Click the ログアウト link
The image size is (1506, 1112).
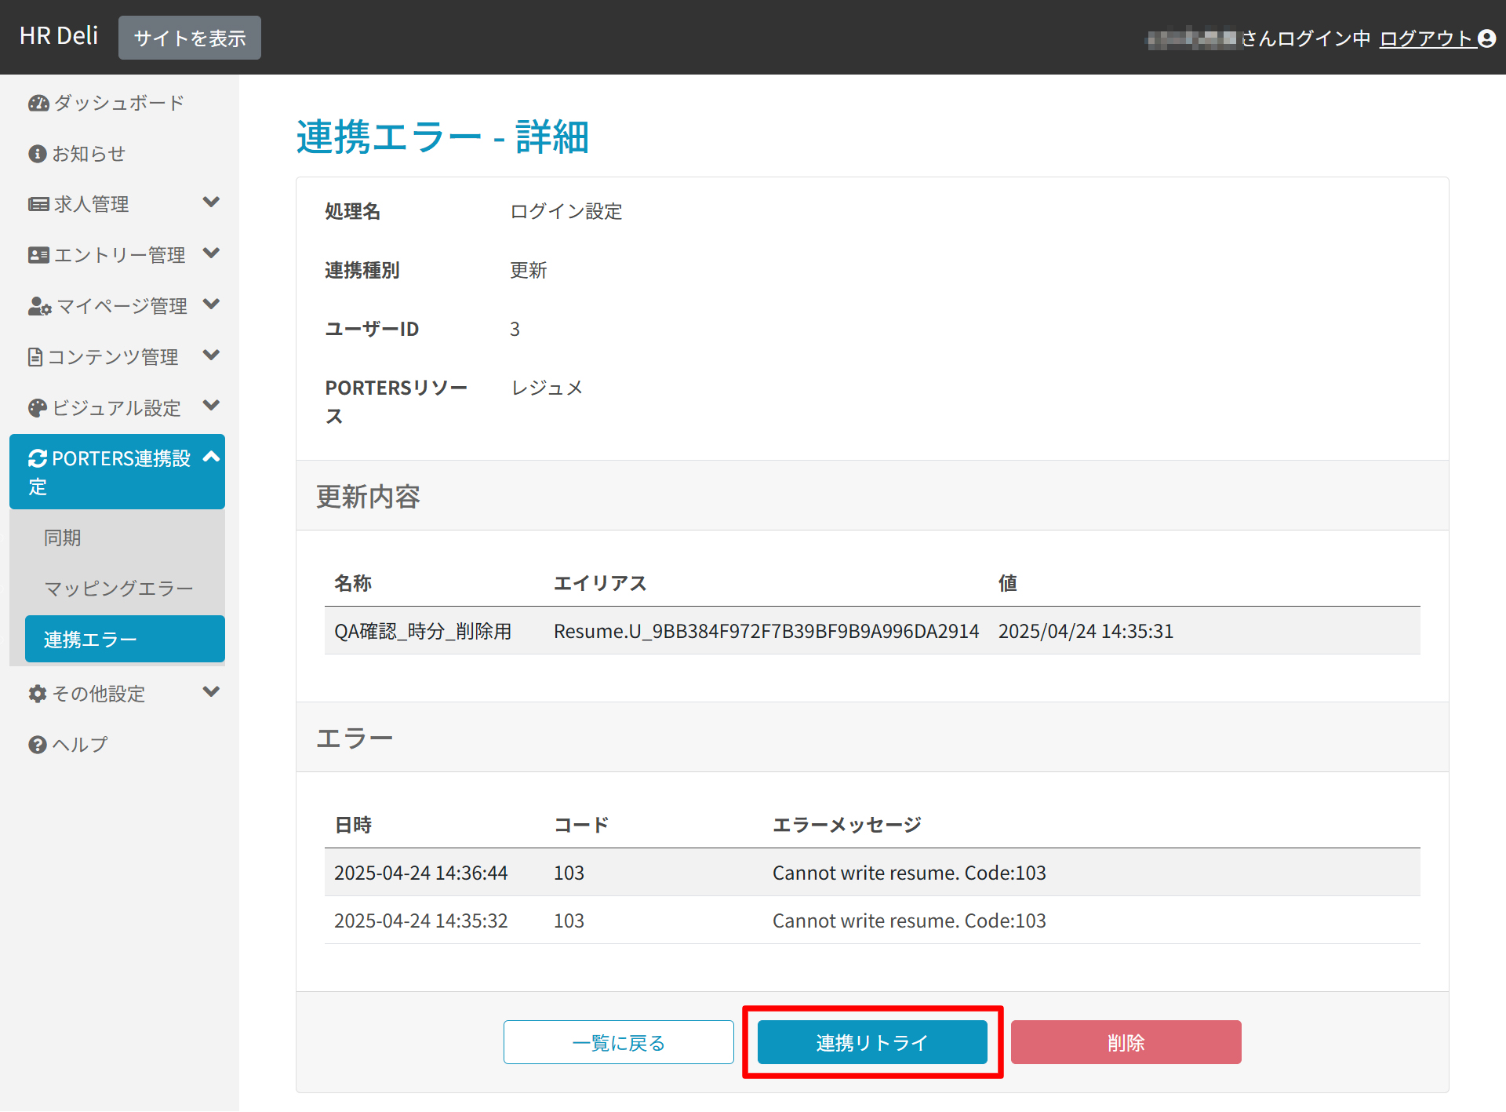(x=1428, y=38)
